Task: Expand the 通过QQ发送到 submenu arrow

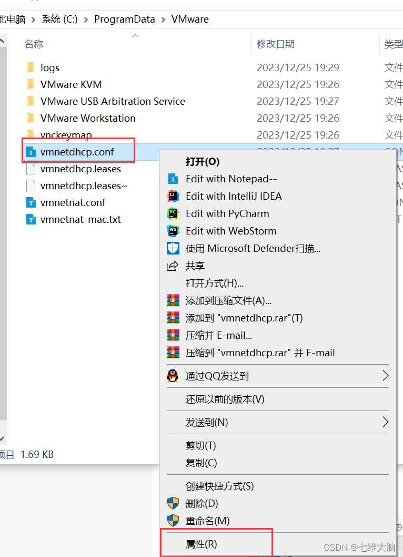Action: pos(385,376)
